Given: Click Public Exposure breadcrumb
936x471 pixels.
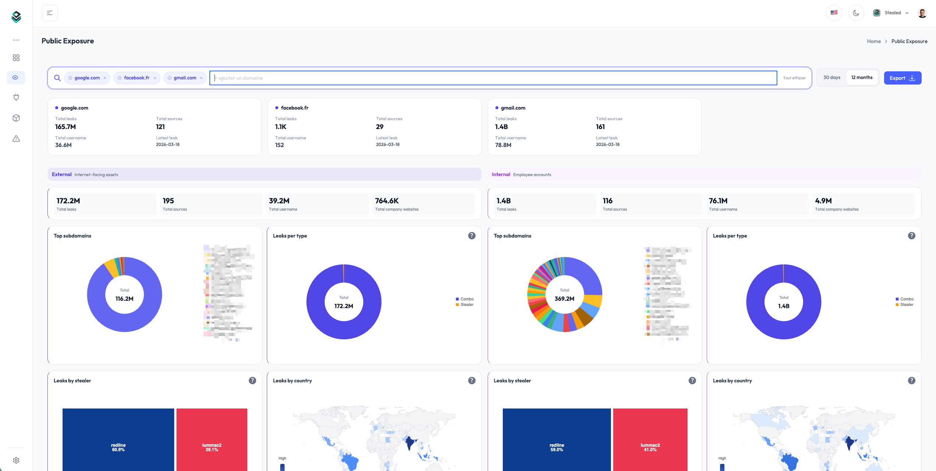Looking at the screenshot, I should (x=909, y=41).
